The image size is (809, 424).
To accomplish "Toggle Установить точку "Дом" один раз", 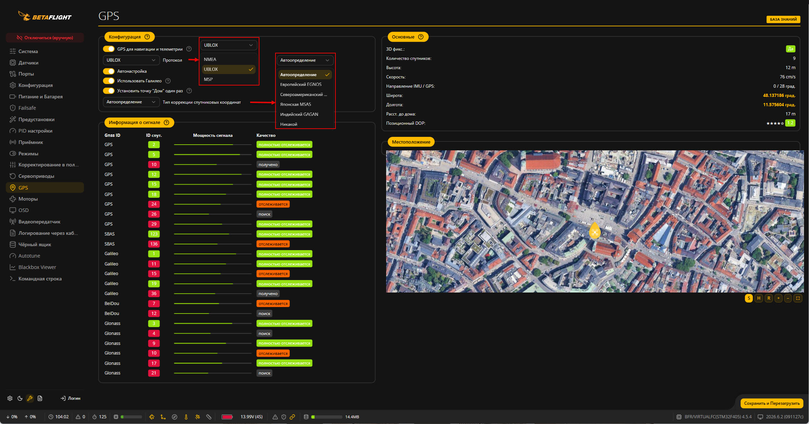I will [109, 91].
